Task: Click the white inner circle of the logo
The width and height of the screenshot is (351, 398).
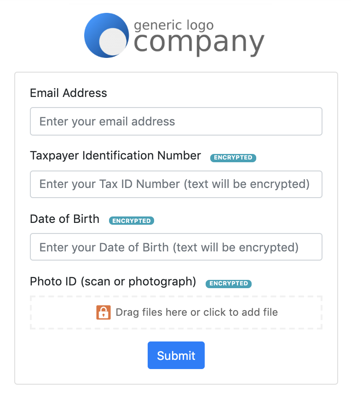Action: click(113, 42)
